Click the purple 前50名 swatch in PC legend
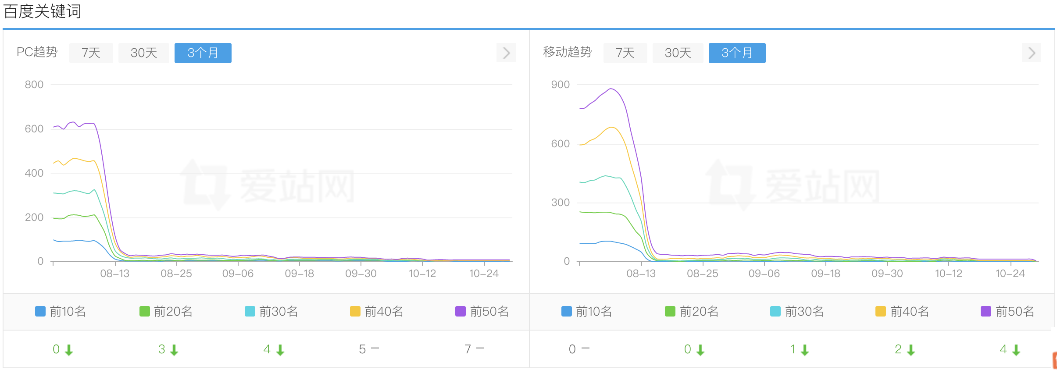 461,312
